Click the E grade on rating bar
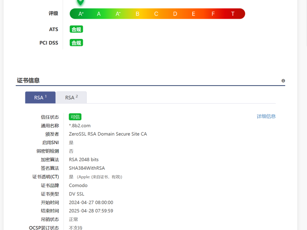Screen dimensions: 307x230 (x=194, y=14)
